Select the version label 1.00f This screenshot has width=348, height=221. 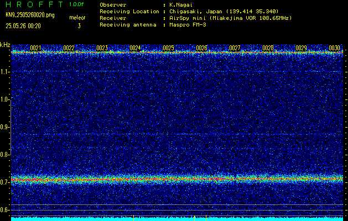point(76,4)
